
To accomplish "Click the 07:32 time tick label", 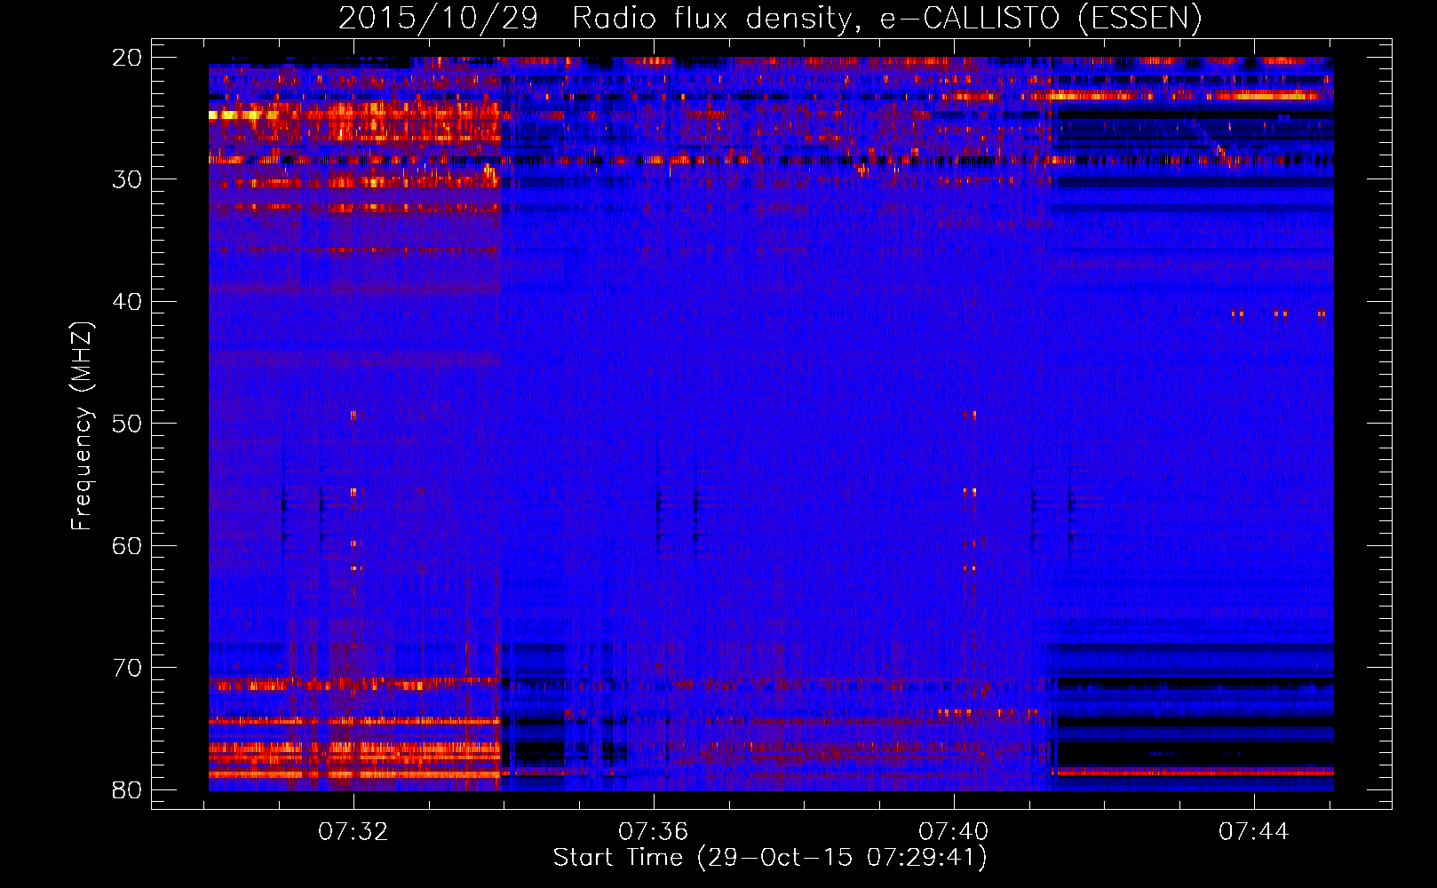I will tap(353, 832).
